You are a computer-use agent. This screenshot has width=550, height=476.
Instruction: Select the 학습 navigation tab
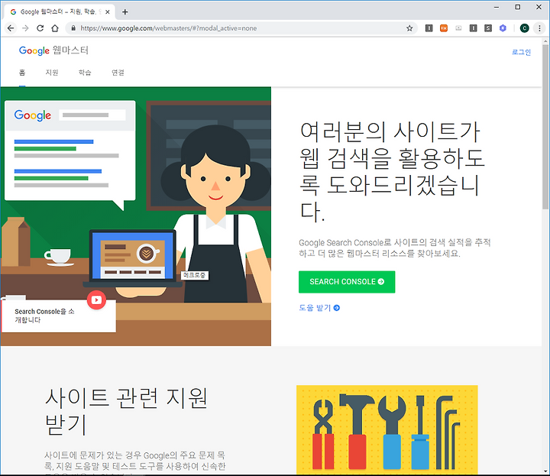(x=85, y=73)
